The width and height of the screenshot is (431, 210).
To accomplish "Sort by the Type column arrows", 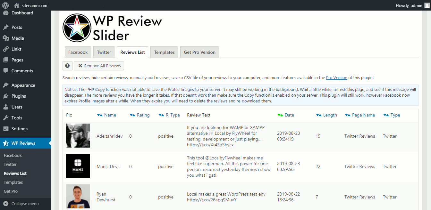I will click(x=386, y=115).
